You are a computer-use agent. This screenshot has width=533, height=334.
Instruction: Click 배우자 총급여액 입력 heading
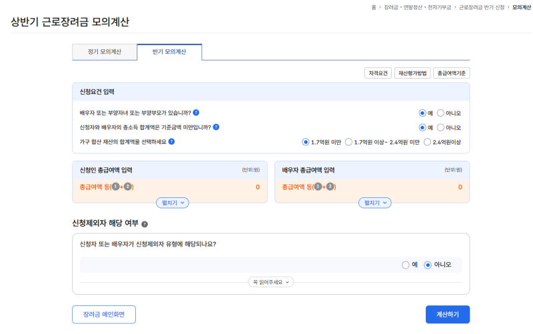pyautogui.click(x=308, y=170)
